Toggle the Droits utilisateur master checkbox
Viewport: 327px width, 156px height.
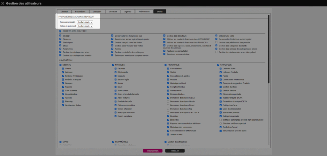pos(60,31)
